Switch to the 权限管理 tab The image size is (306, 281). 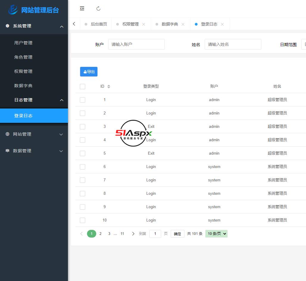click(131, 24)
